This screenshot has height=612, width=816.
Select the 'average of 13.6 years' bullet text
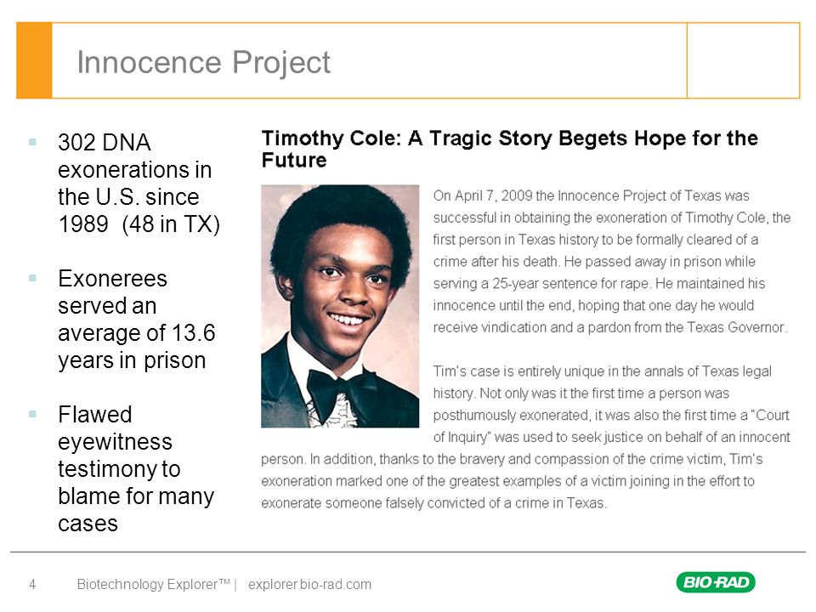coord(136,320)
